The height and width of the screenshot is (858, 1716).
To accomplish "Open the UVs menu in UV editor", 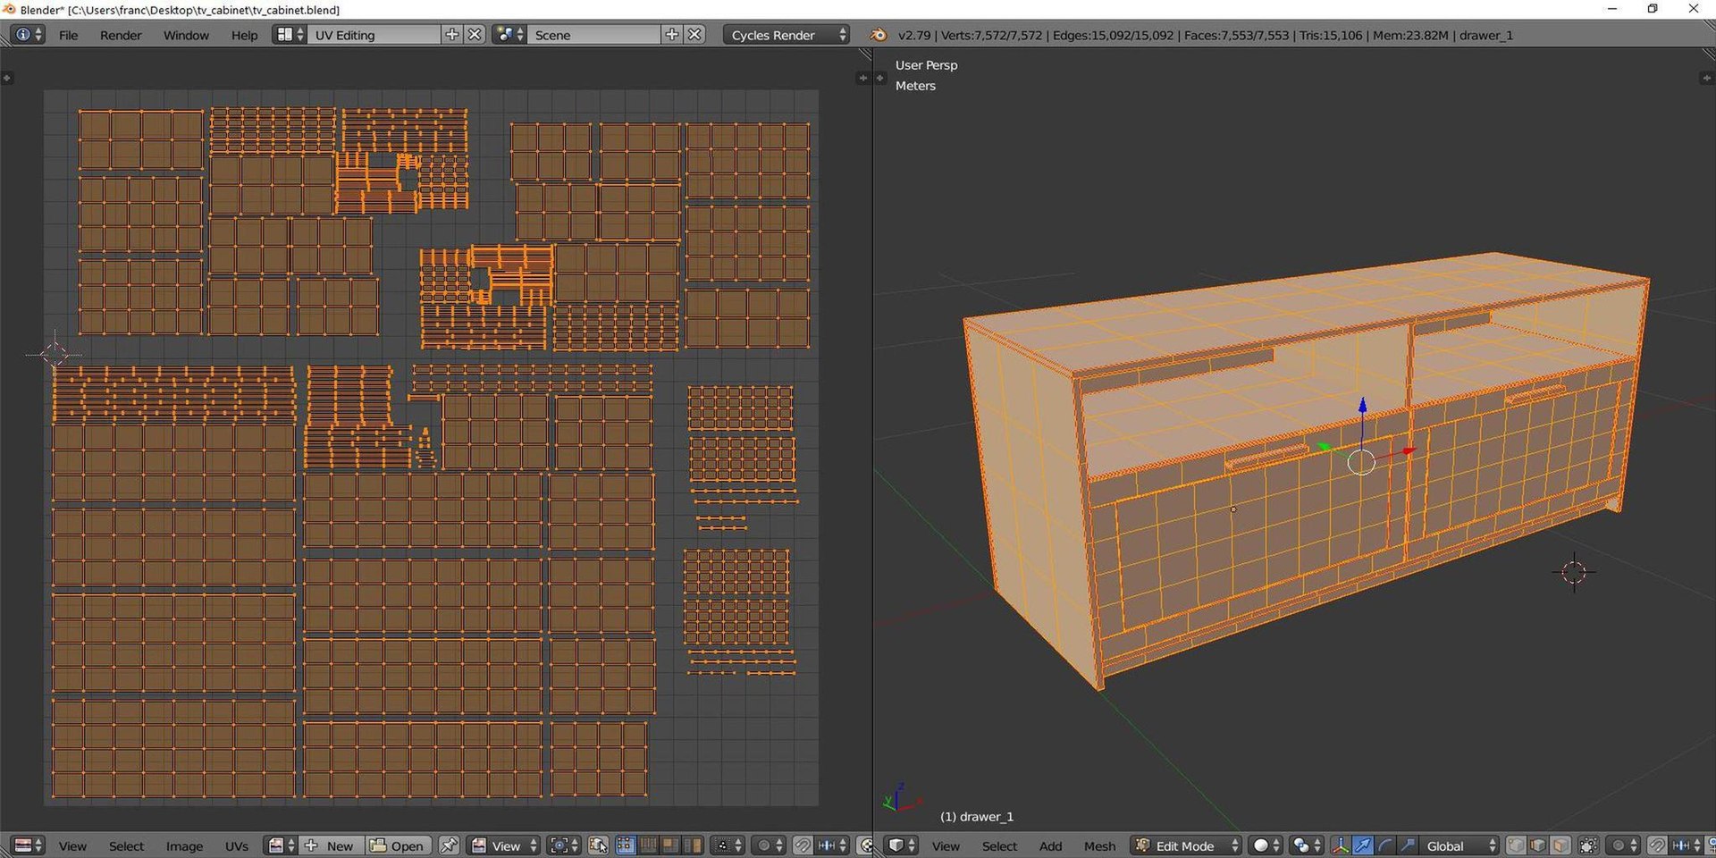I will point(237,845).
